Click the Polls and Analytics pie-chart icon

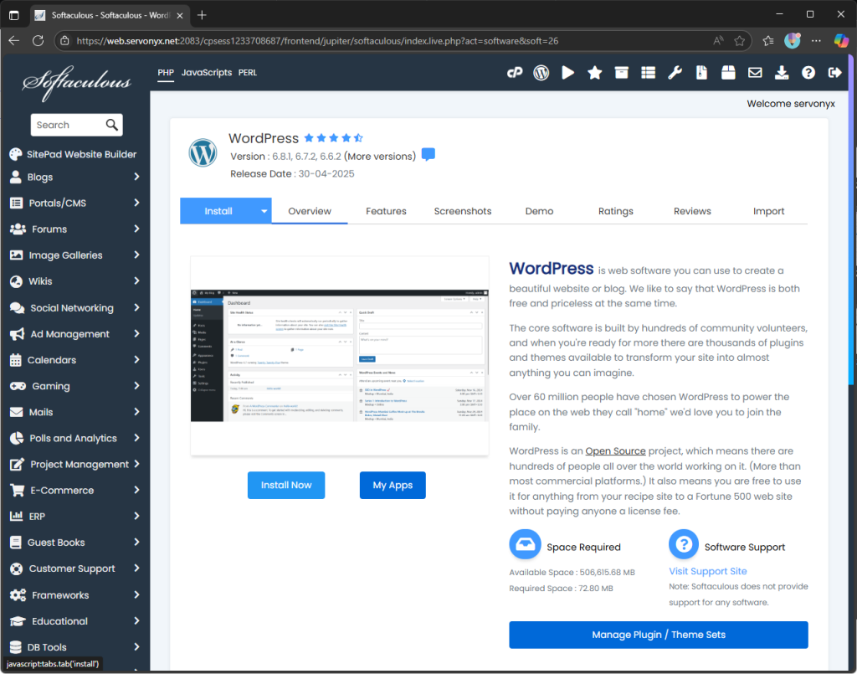[17, 439]
